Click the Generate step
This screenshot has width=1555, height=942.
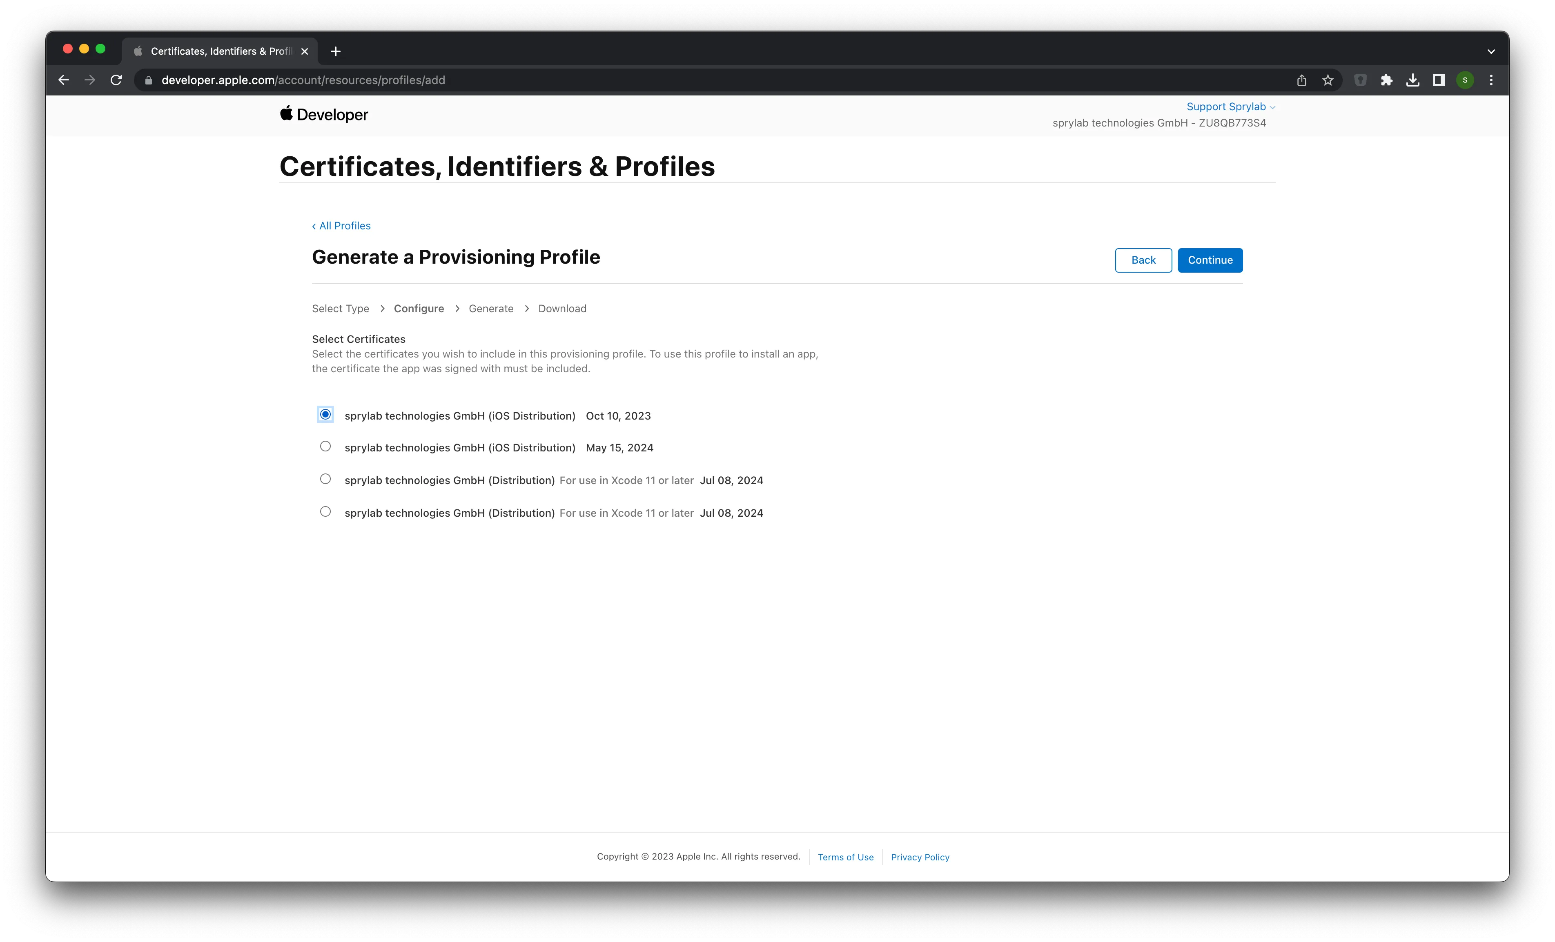491,309
